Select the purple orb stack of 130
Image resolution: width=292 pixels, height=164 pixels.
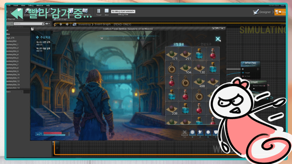point(199,68)
